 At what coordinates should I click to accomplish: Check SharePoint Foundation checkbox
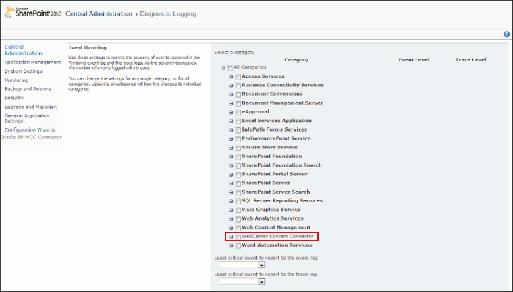pos(238,157)
